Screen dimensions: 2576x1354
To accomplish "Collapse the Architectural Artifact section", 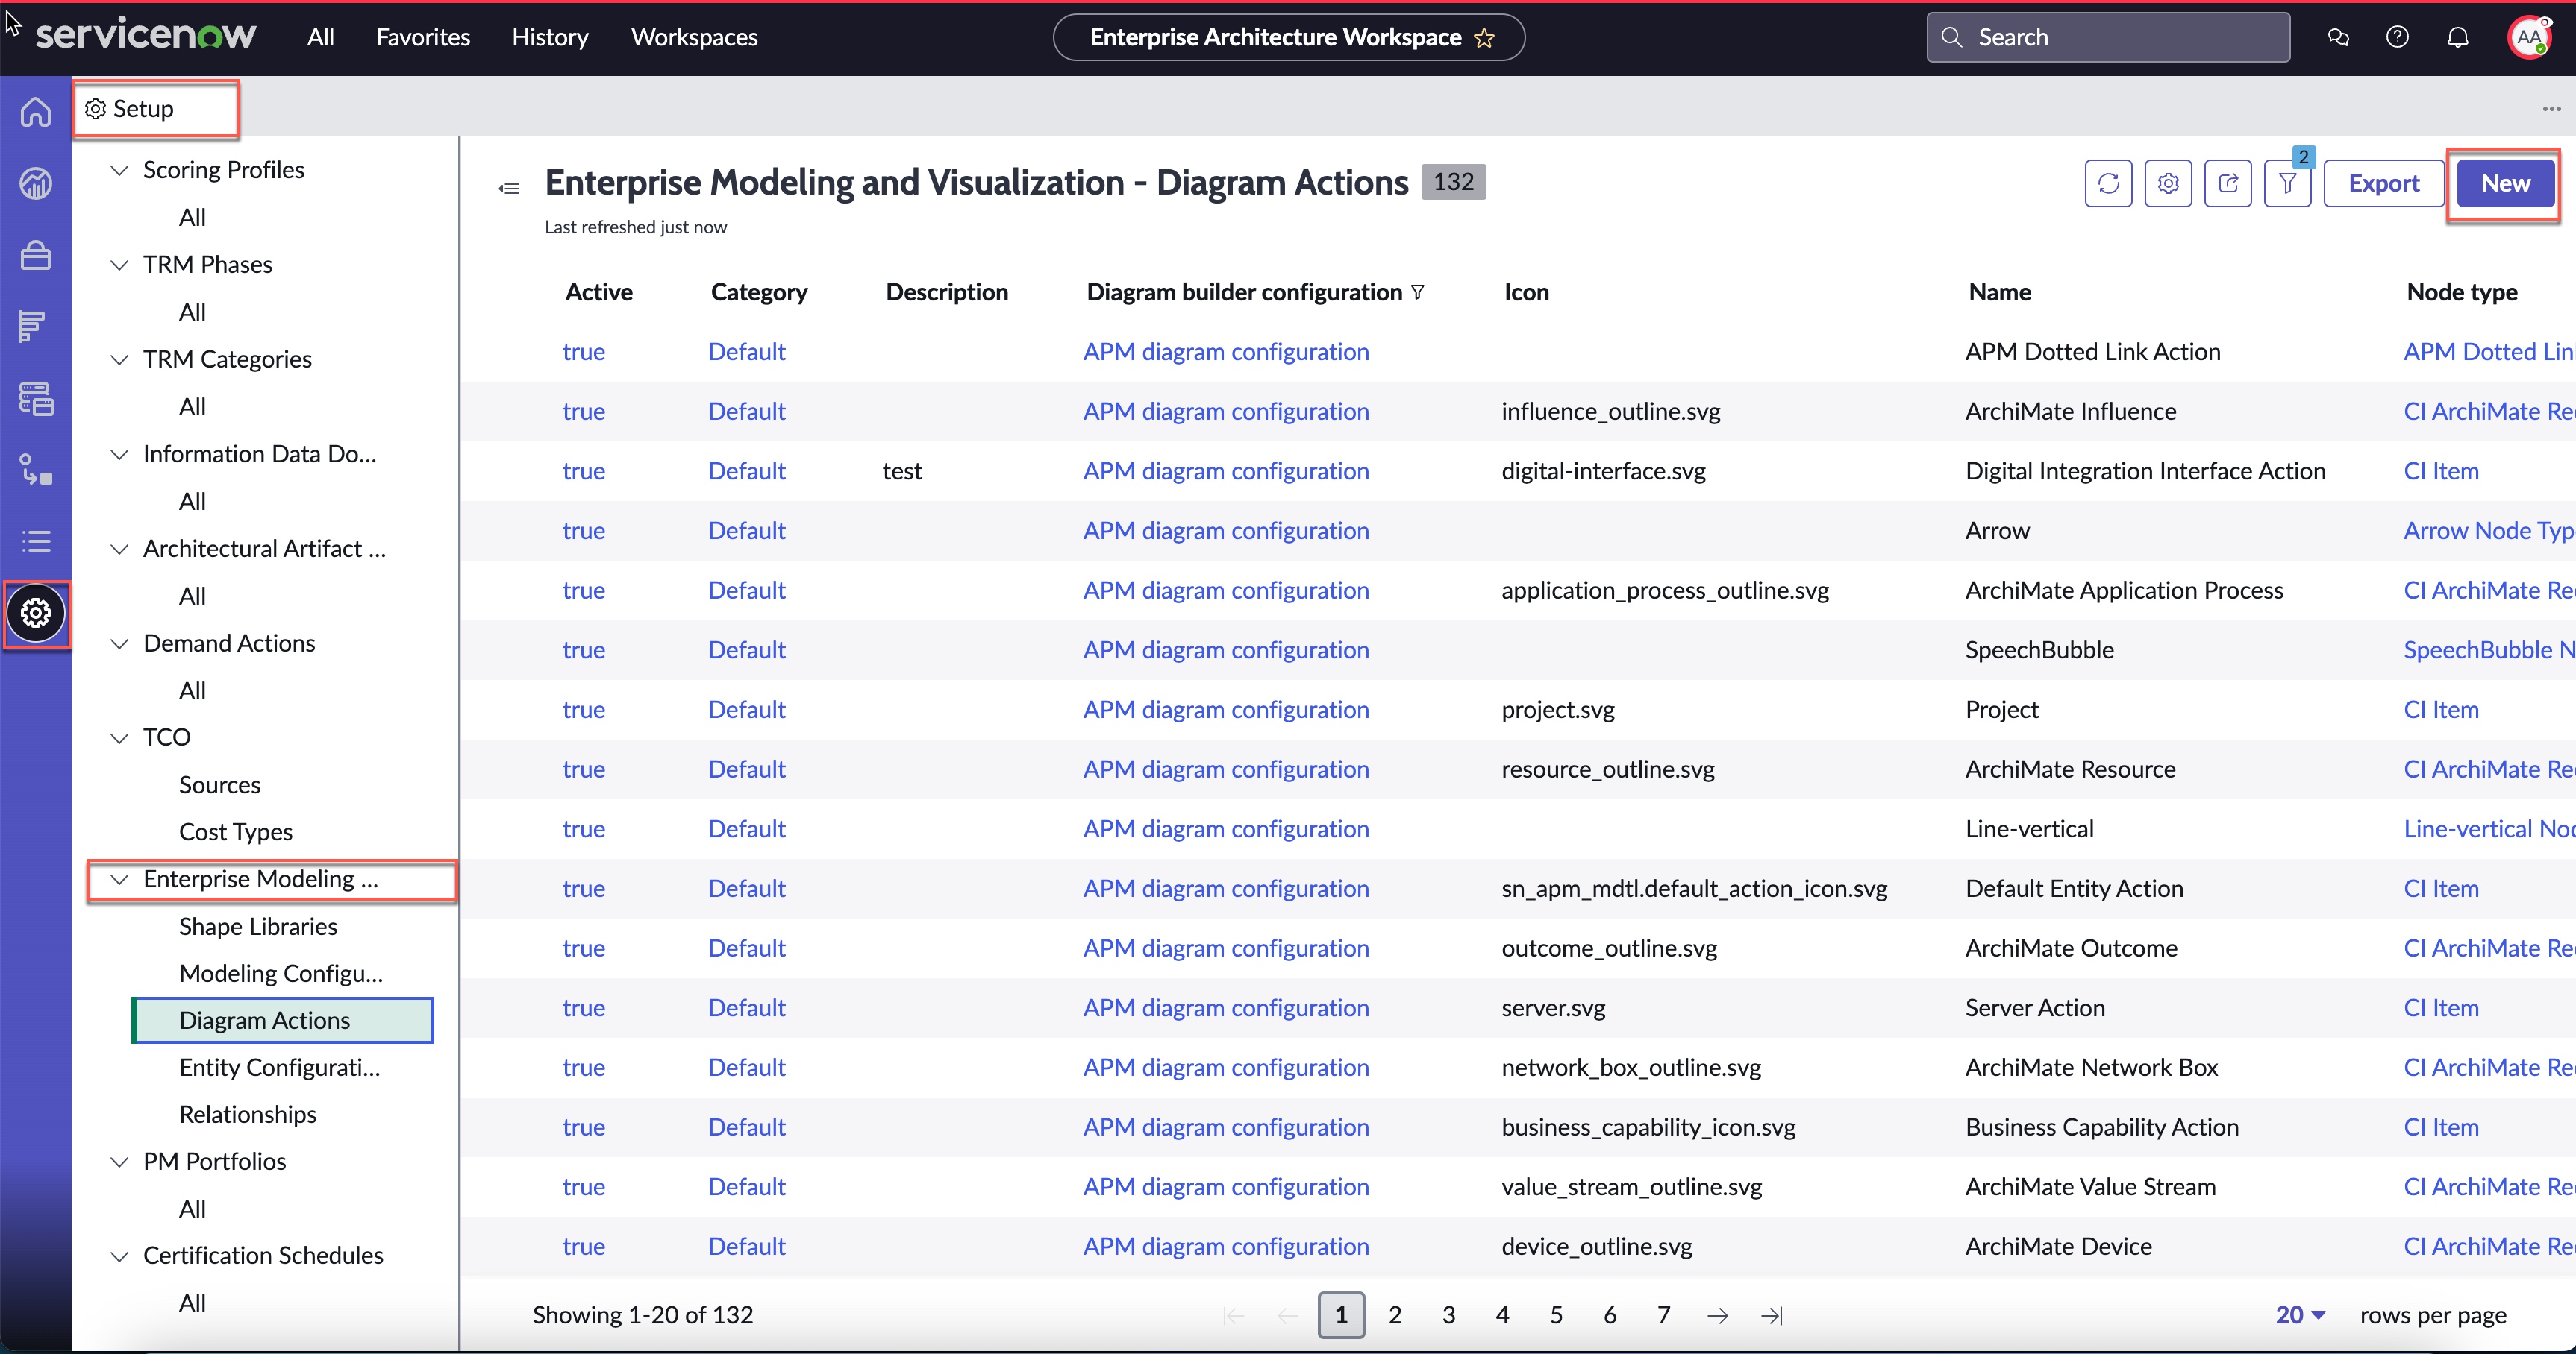I will [119, 549].
